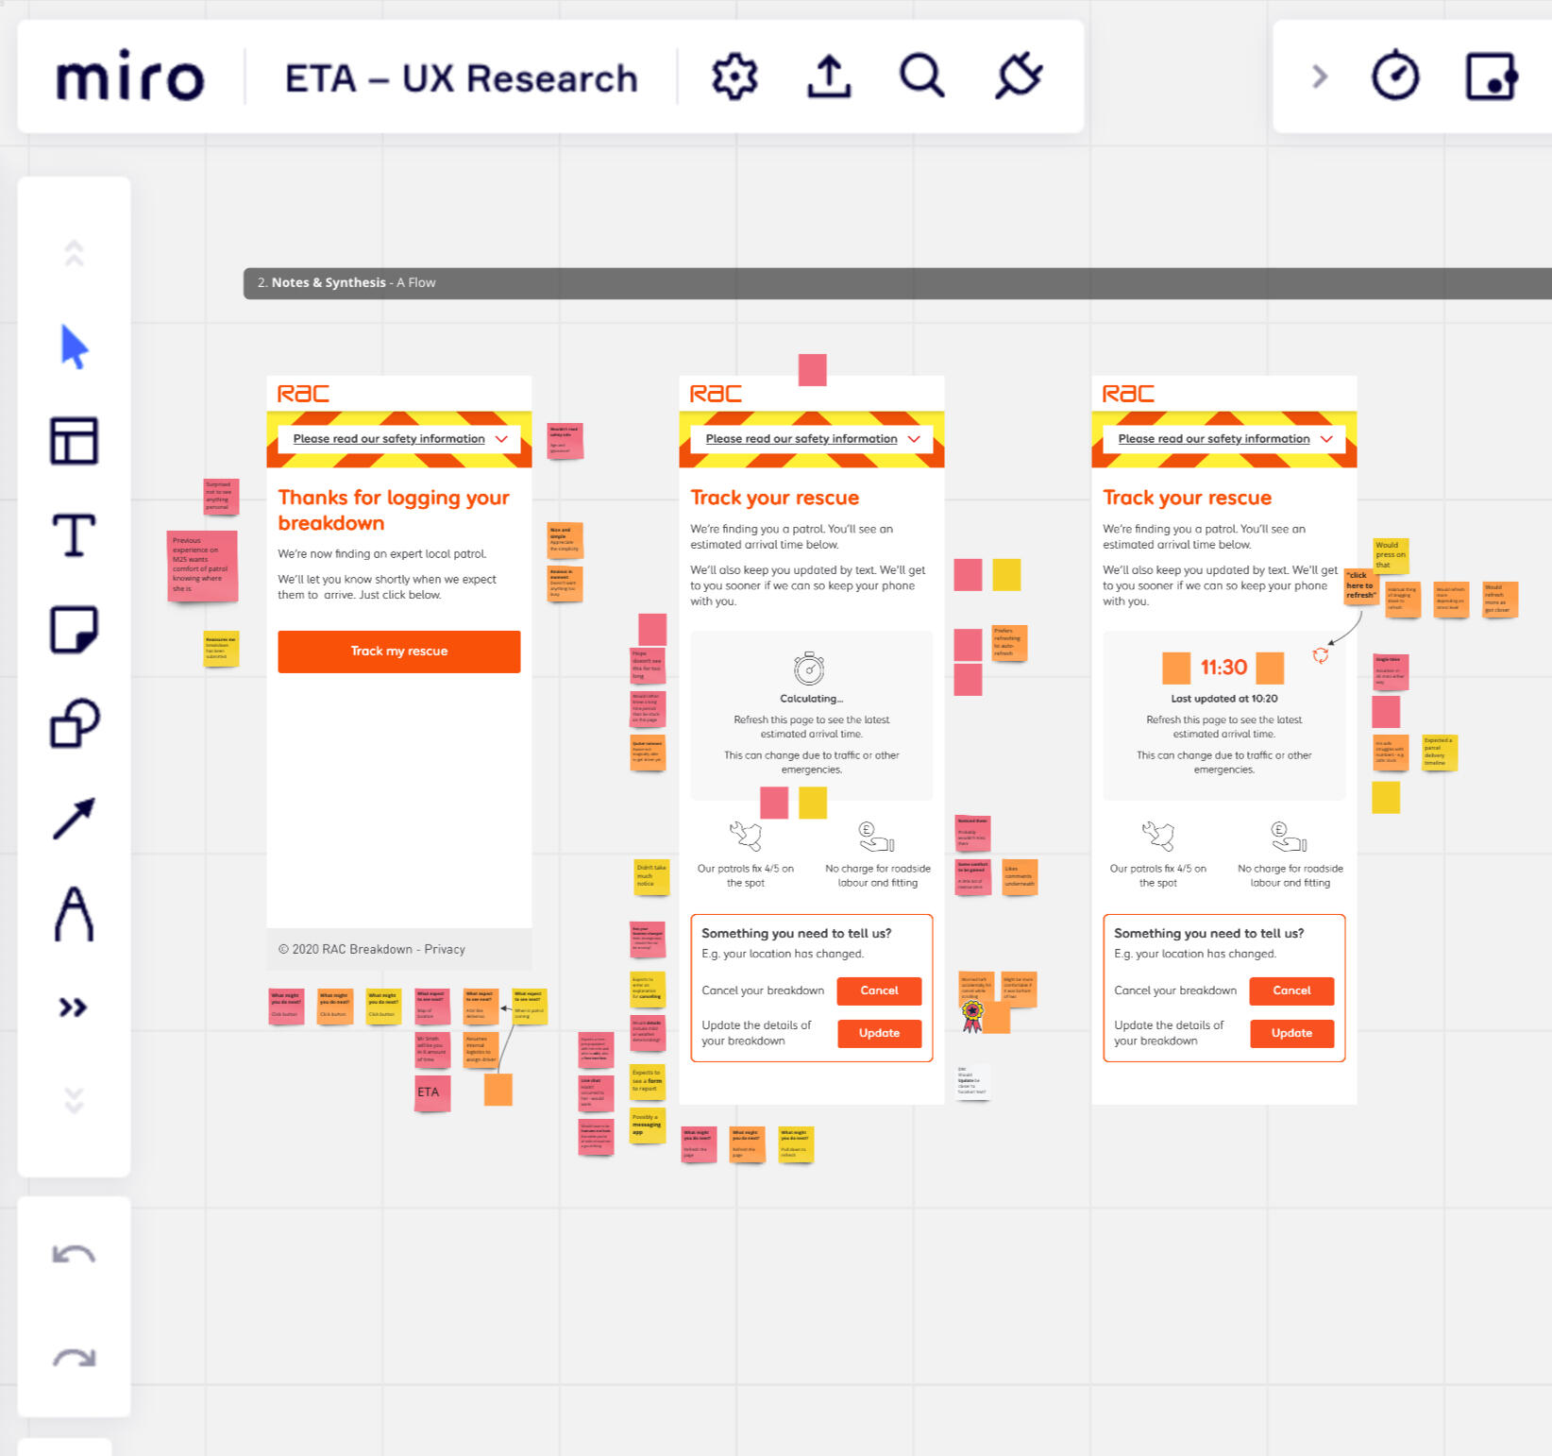Select the cursor arrow tool
Screen dimensions: 1552x1456
coord(74,347)
